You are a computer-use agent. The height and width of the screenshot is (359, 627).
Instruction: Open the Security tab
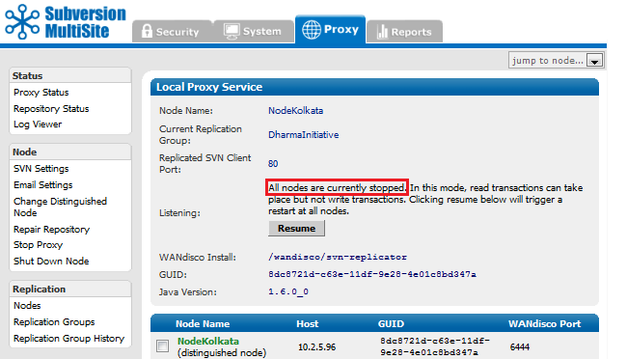[x=172, y=31]
